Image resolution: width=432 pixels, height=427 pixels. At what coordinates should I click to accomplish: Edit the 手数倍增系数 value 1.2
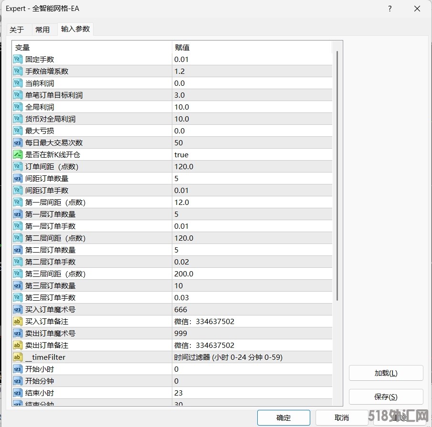click(x=252, y=71)
